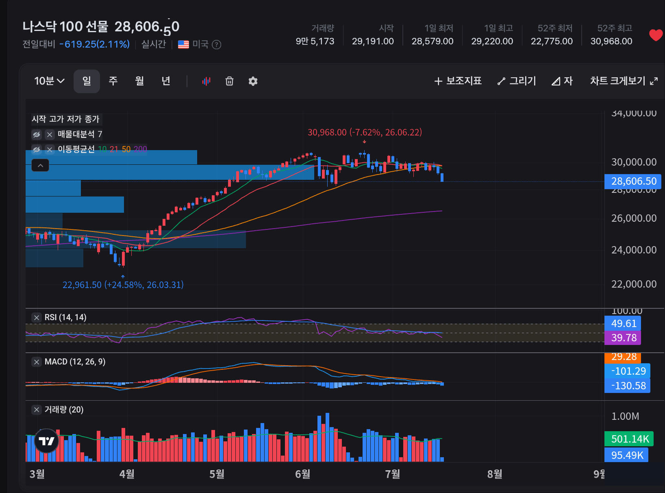
Task: Click the candlestick chart type icon
Action: (206, 81)
